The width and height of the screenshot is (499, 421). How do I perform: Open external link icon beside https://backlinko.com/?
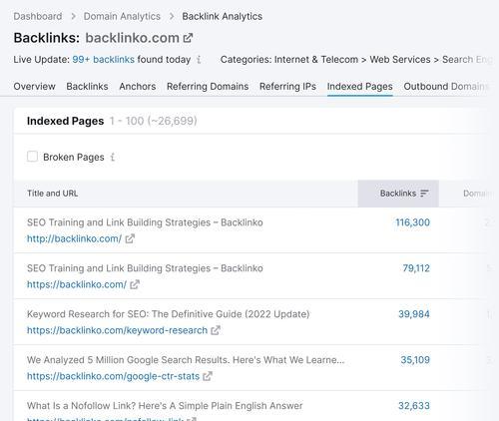[135, 284]
